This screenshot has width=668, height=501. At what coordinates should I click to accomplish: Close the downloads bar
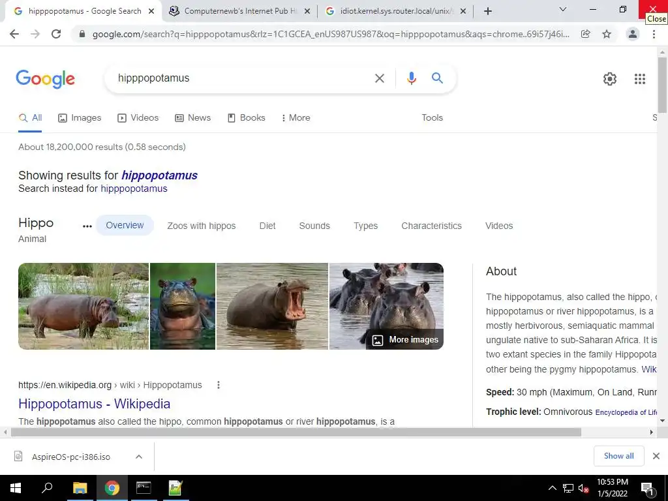pyautogui.click(x=656, y=456)
